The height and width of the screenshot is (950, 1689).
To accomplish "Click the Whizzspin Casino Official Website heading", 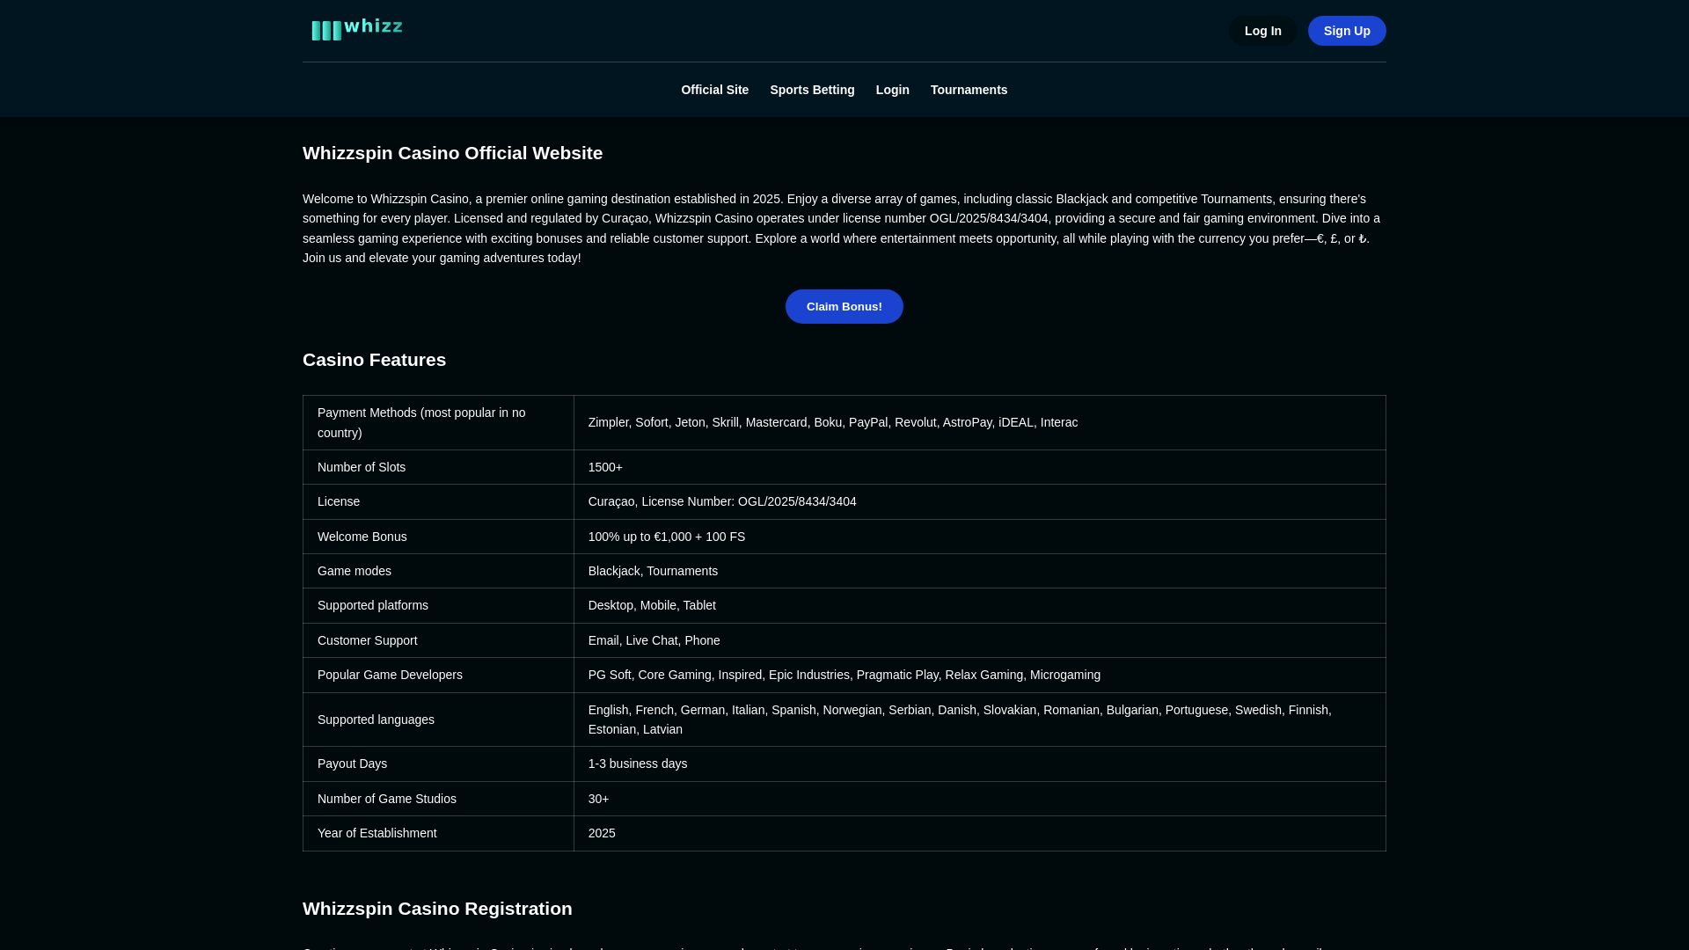I will click(452, 153).
